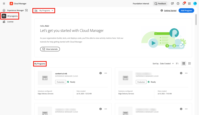Click the info icon beside Getting Started

[162, 10]
